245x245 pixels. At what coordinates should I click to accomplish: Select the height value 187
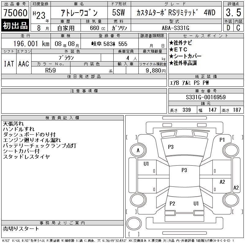pyautogui.click(x=237, y=110)
